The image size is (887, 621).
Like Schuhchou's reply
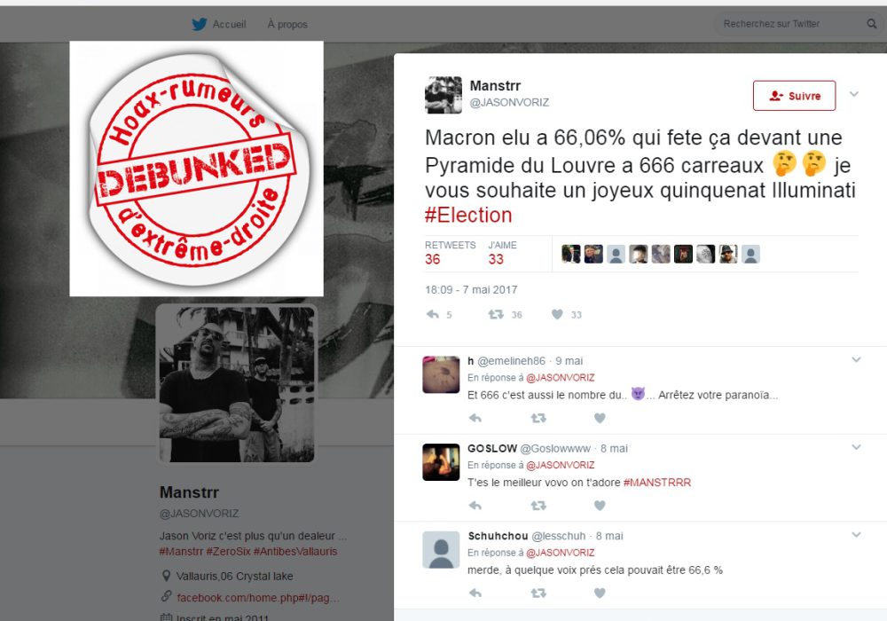600,593
